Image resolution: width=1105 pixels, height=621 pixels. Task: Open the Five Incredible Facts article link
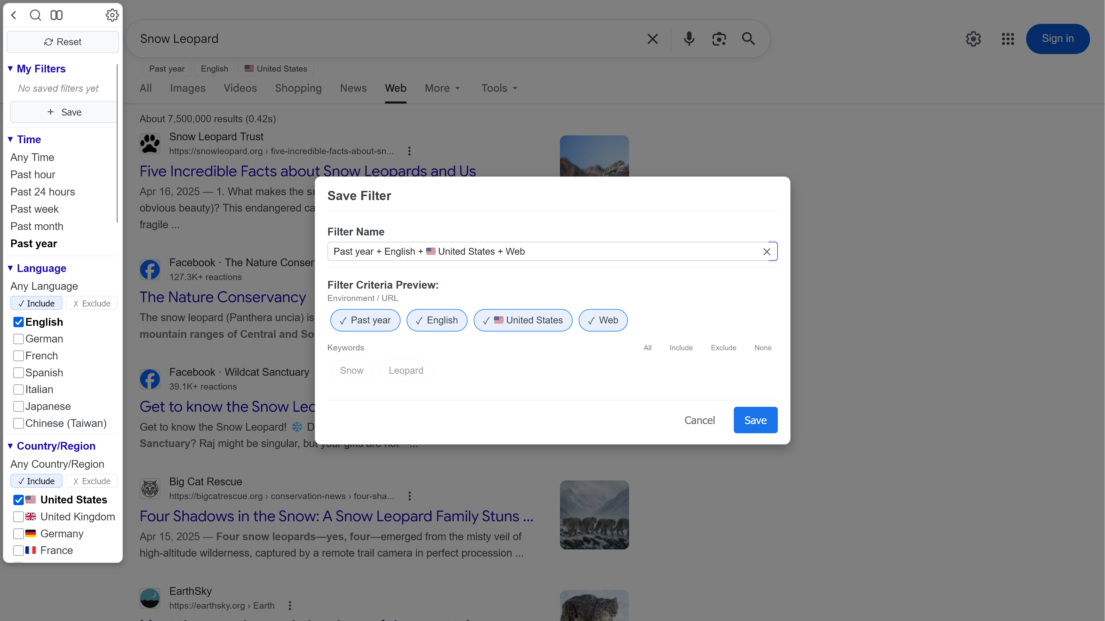click(x=308, y=170)
